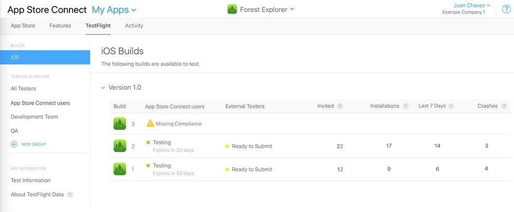Viewport: 514px width, 212px height.
Task: Select All Testers in the sidebar
Action: [23, 89]
